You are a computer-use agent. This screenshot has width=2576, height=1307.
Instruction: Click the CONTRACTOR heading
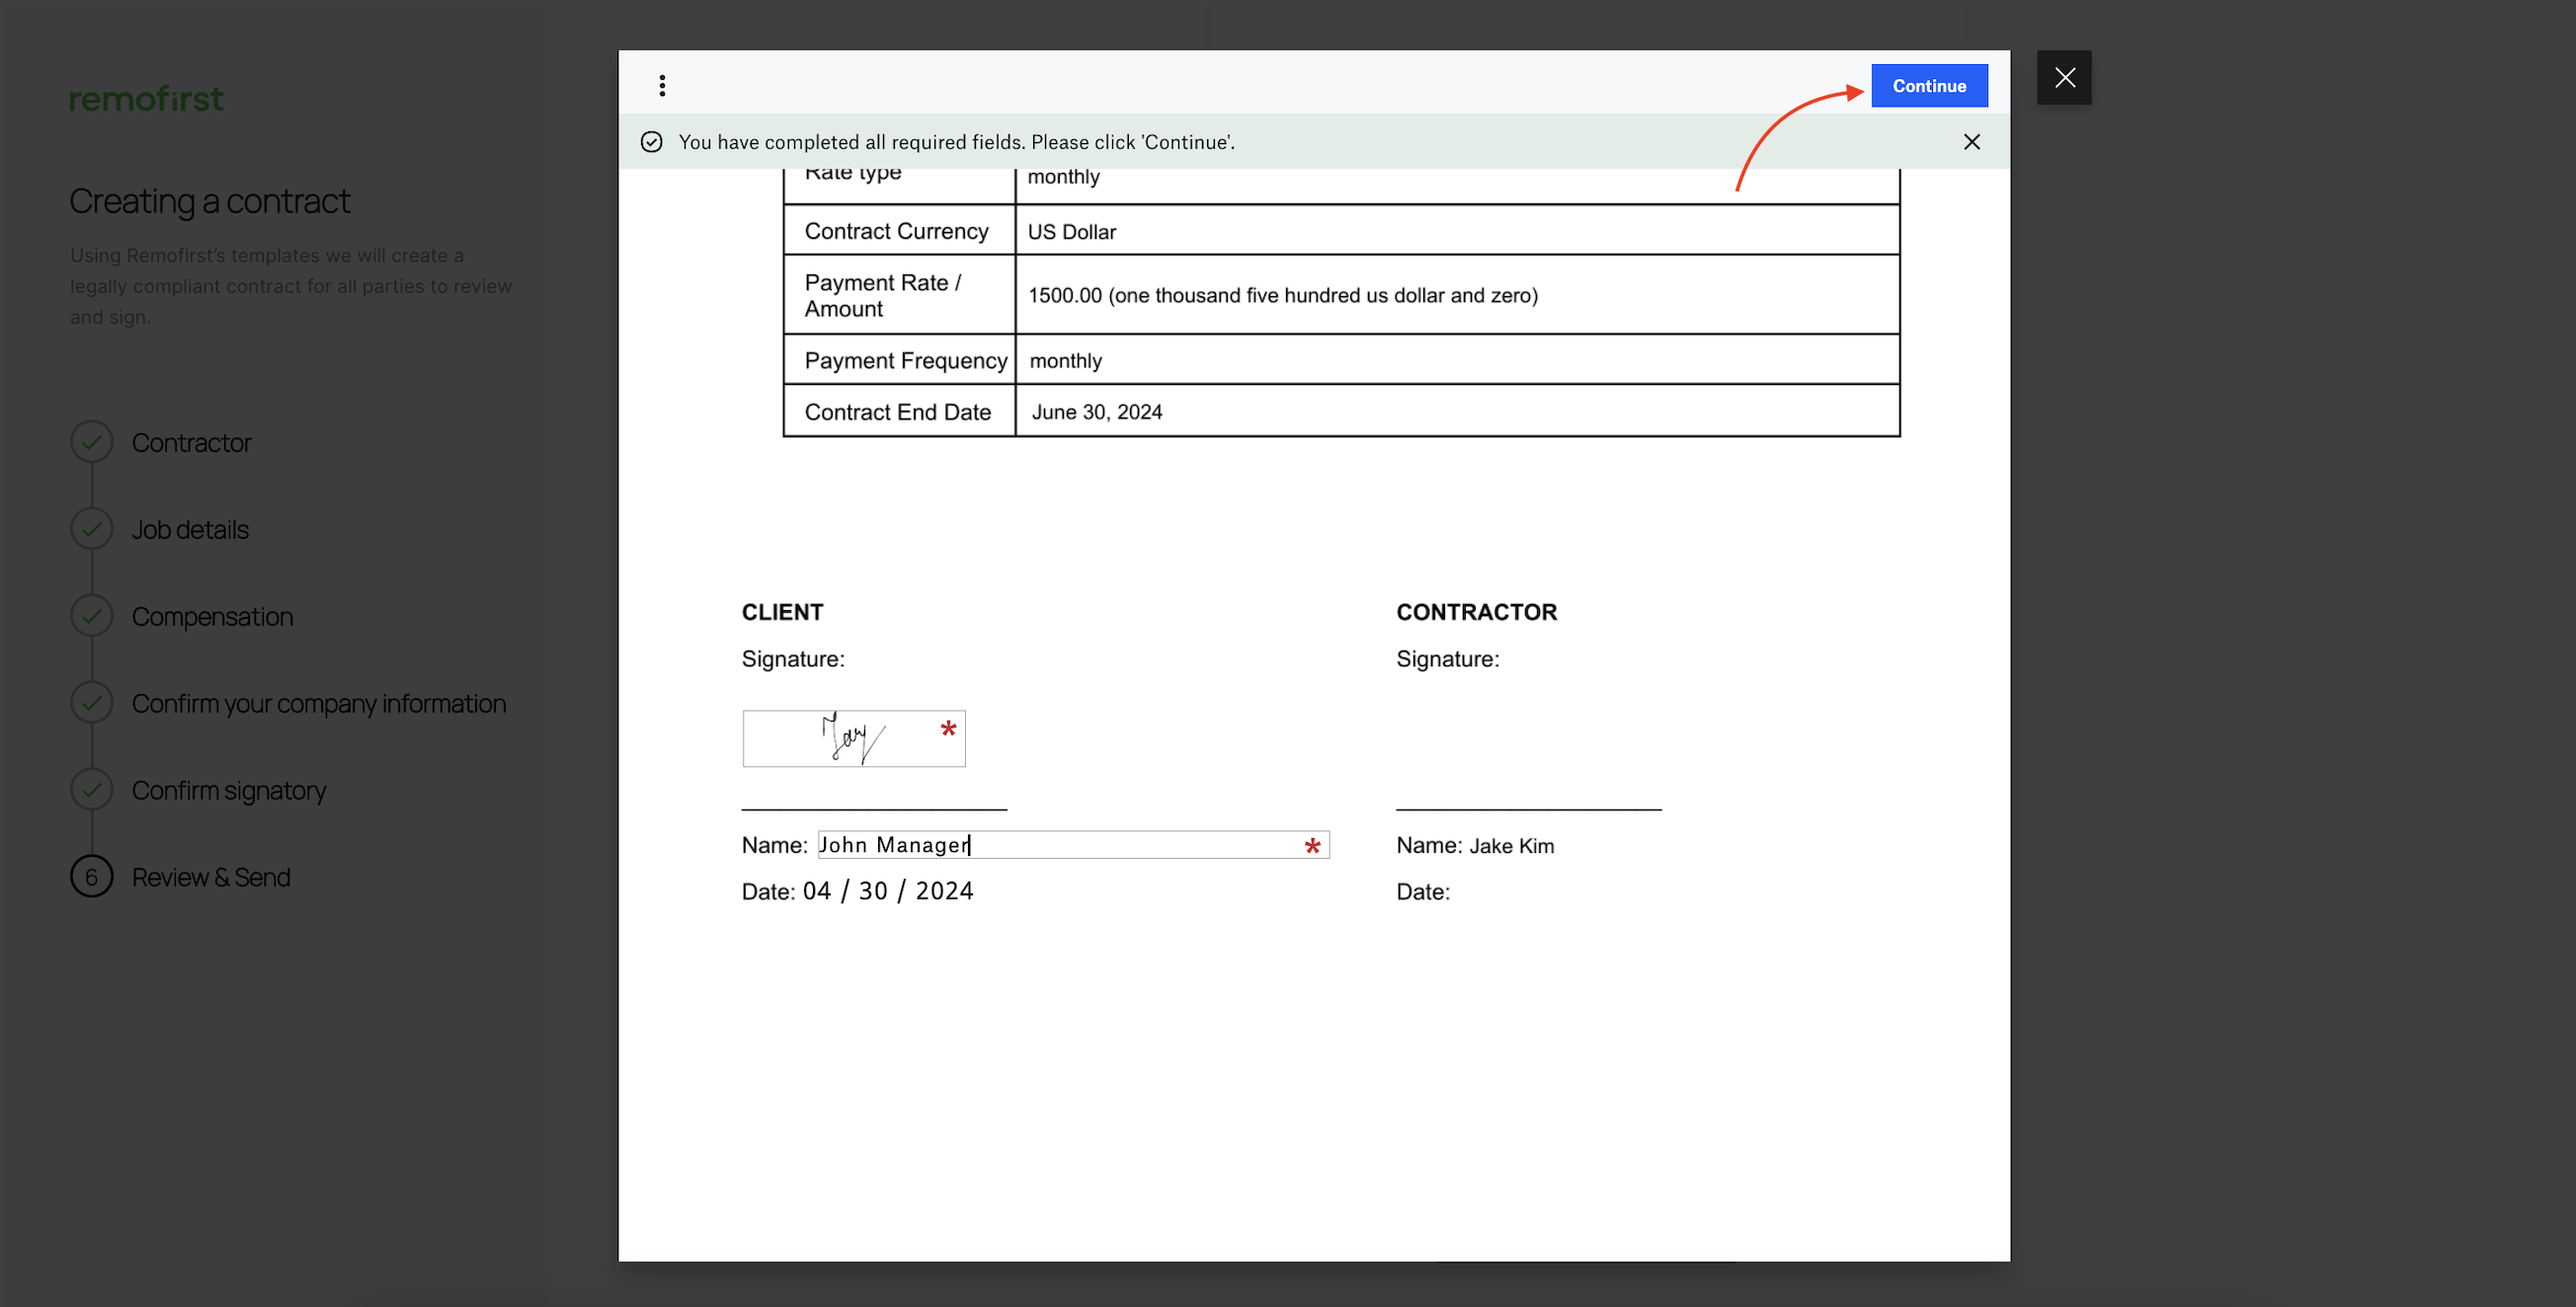point(1476,612)
